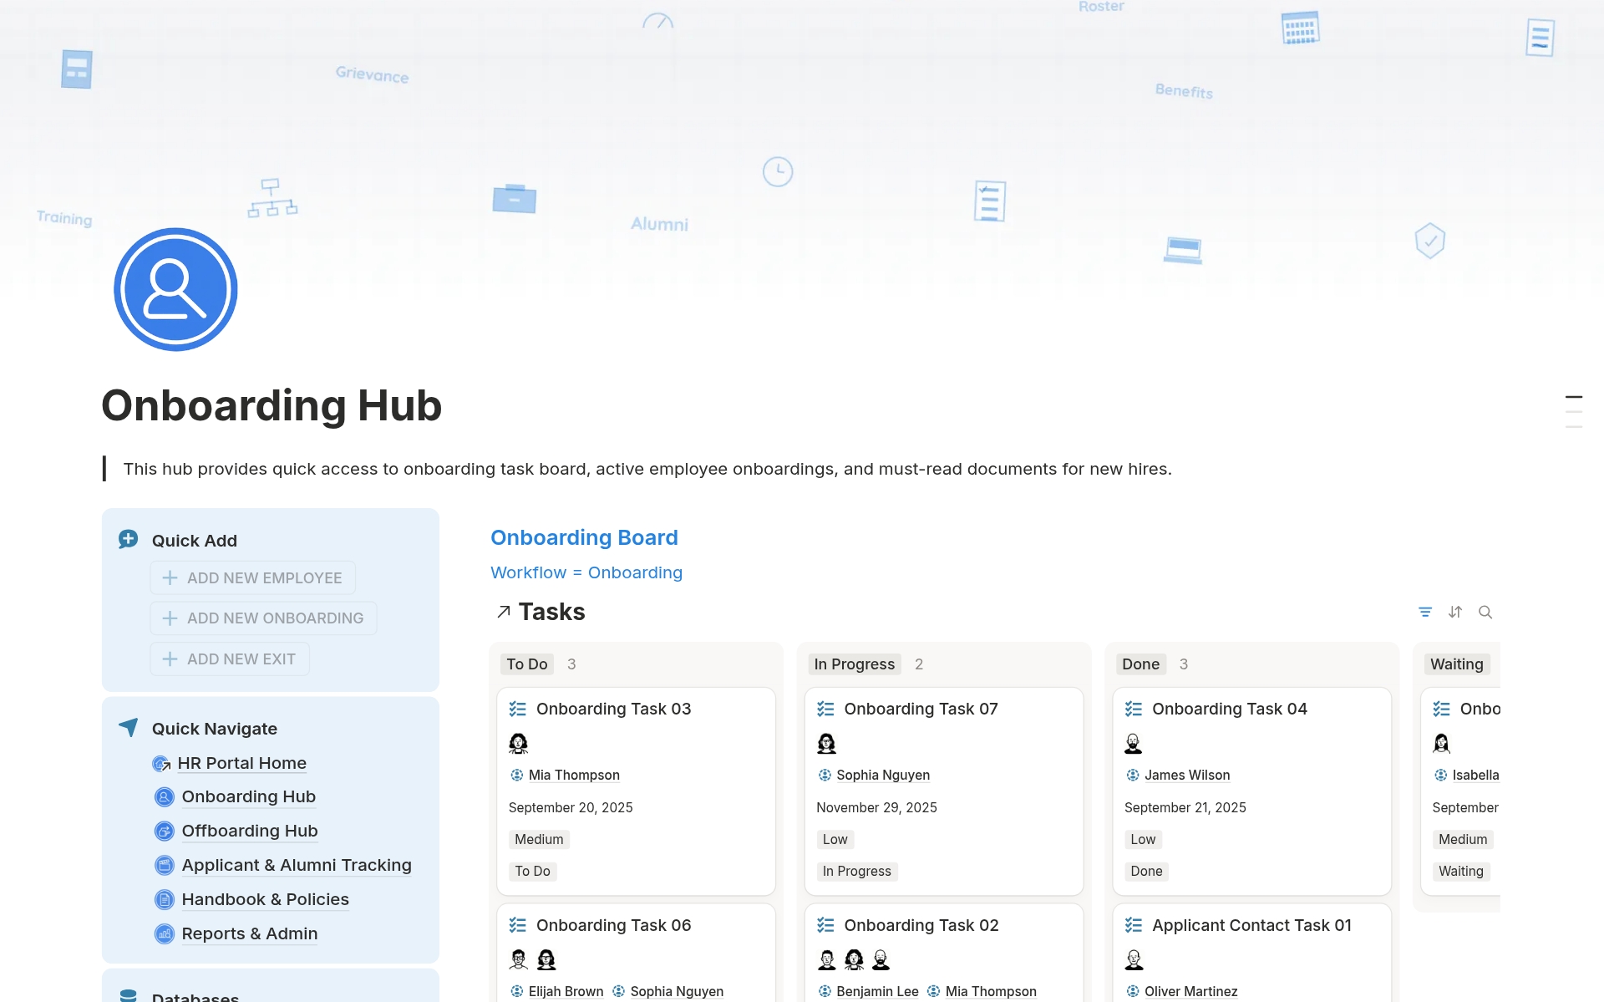Click plus icon on ADD NEW EXIT
This screenshot has width=1604, height=1002.
tap(170, 659)
